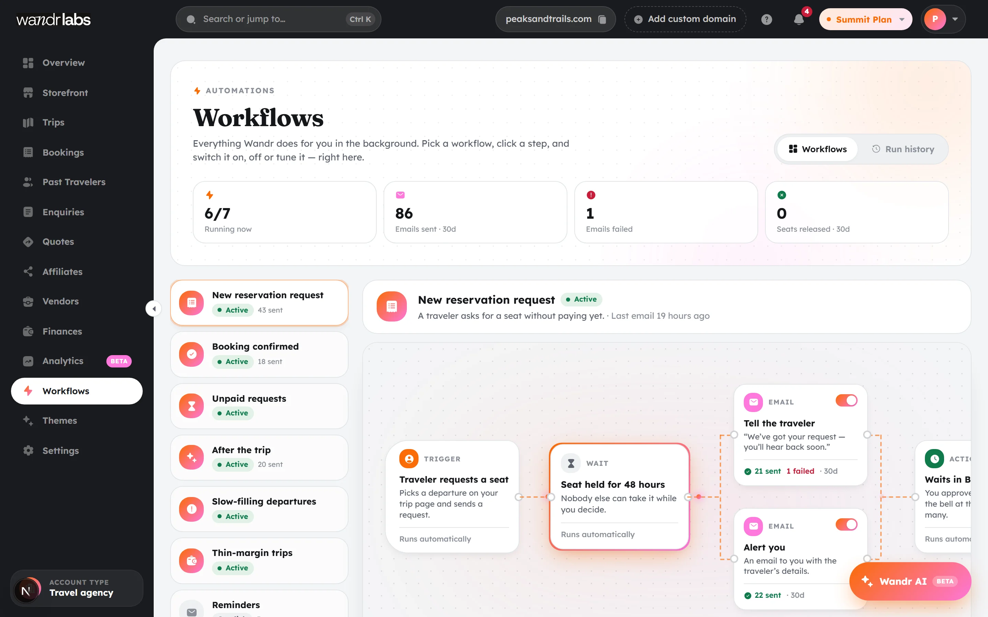Collapse the sidebar with the arrow handle
This screenshot has height=617, width=988.
153,308
